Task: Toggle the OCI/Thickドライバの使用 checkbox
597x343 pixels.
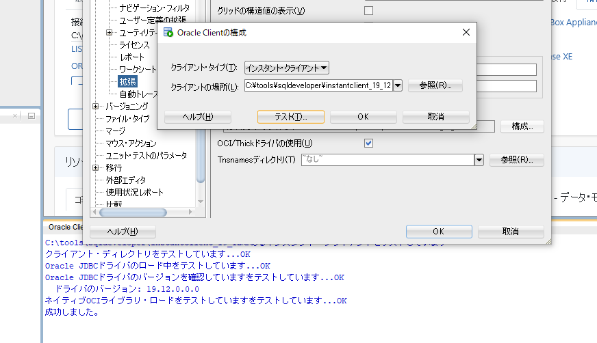Action: (368, 143)
